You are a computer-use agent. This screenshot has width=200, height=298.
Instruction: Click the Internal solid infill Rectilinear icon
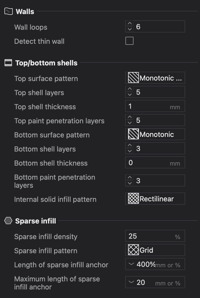click(x=133, y=199)
